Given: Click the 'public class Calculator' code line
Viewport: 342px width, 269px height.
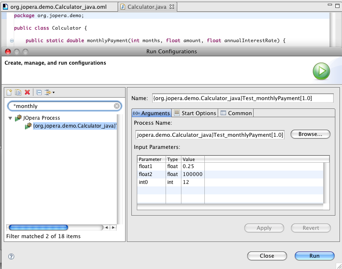Looking at the screenshot, I should point(50,28).
